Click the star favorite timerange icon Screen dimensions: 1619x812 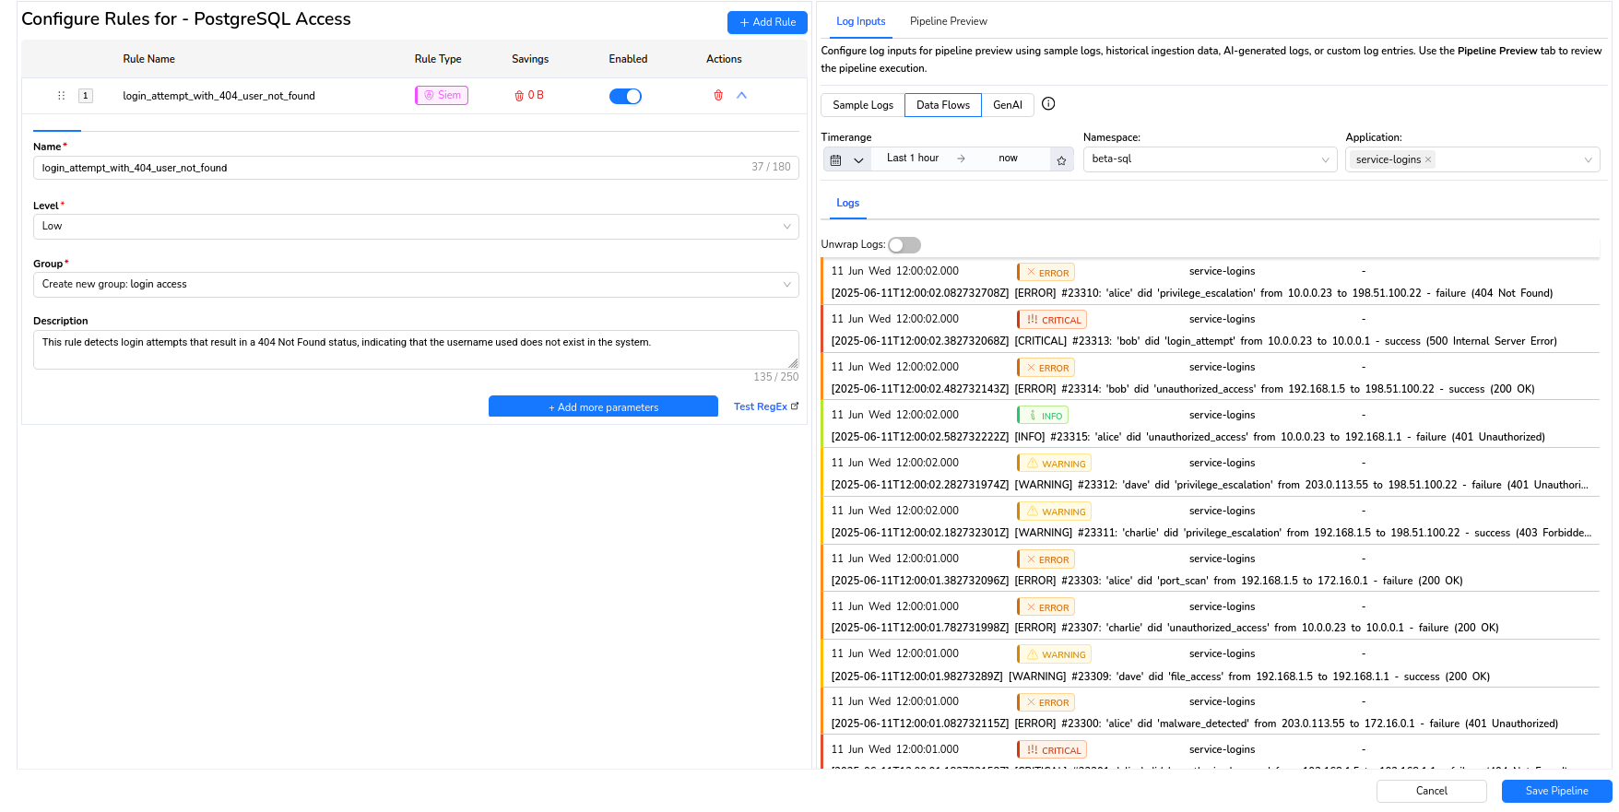[1061, 160]
